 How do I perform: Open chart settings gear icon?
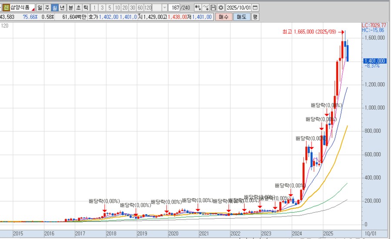pyautogui.click(x=221, y=8)
